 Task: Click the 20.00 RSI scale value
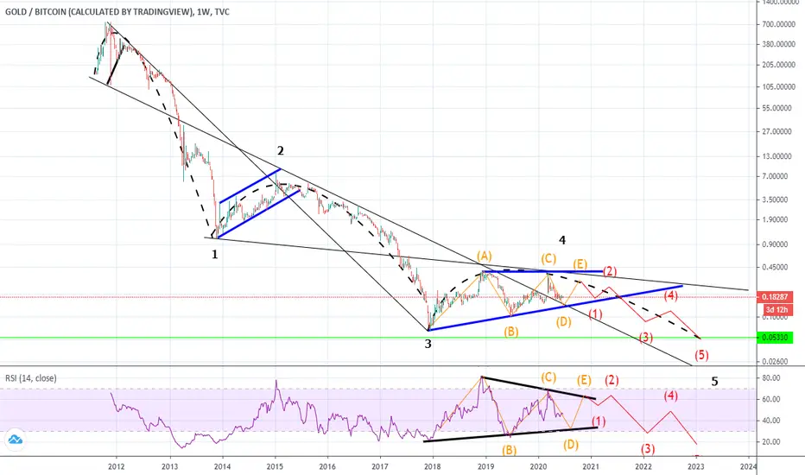click(x=771, y=441)
